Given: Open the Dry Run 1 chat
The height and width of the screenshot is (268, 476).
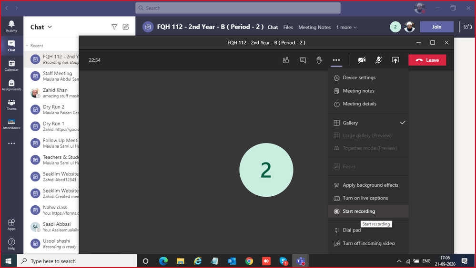Looking at the screenshot, I should (x=51, y=126).
